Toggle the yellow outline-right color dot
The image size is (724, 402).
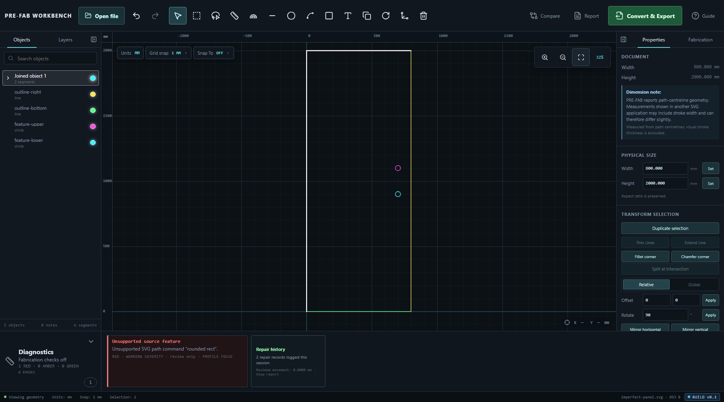pos(93,94)
